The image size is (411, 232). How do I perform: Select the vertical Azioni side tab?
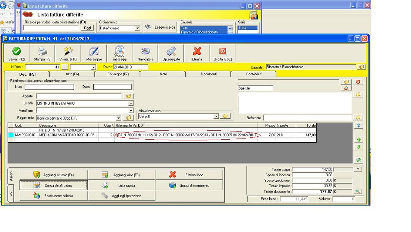pos(11,176)
